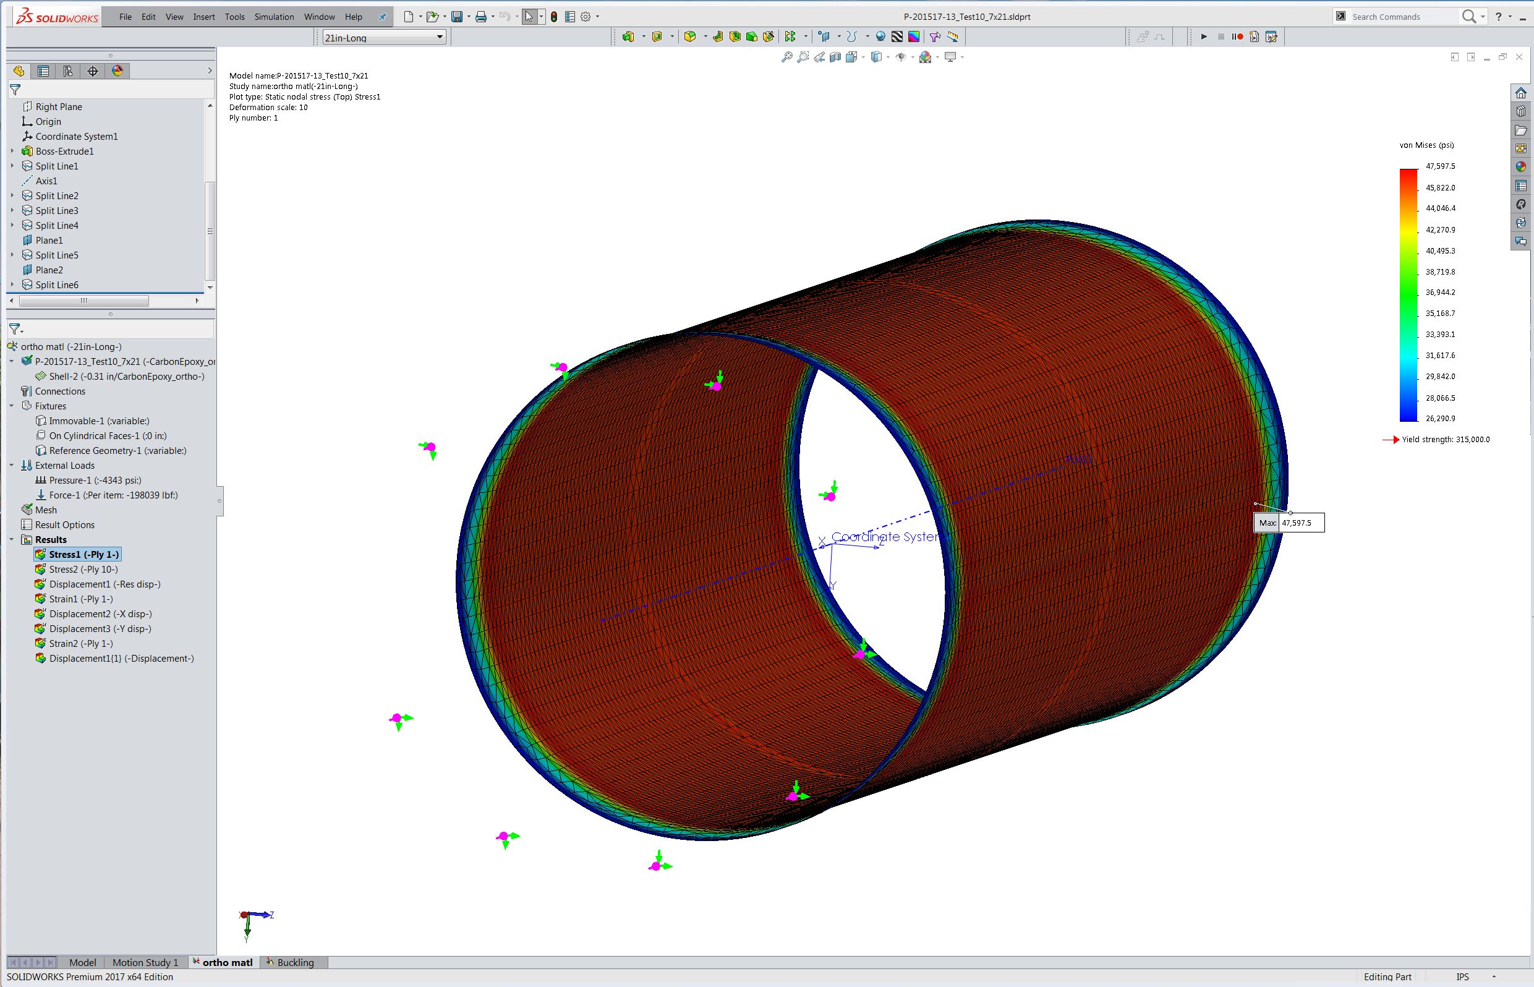Collapse the Results folder
This screenshot has width=1534, height=987.
[x=12, y=540]
